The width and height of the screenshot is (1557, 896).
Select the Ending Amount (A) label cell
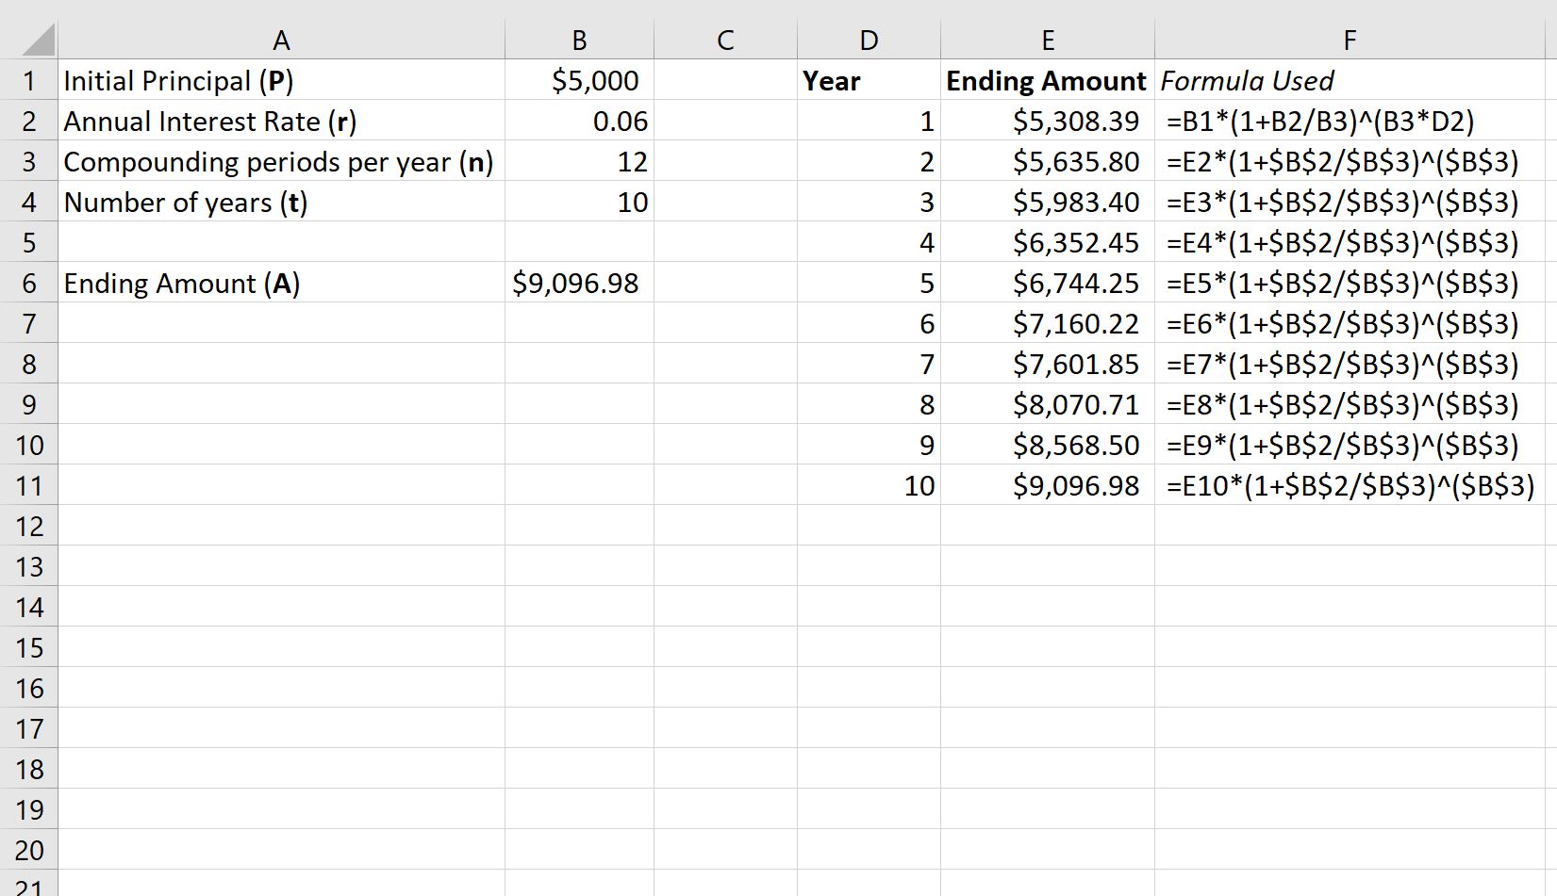click(281, 283)
